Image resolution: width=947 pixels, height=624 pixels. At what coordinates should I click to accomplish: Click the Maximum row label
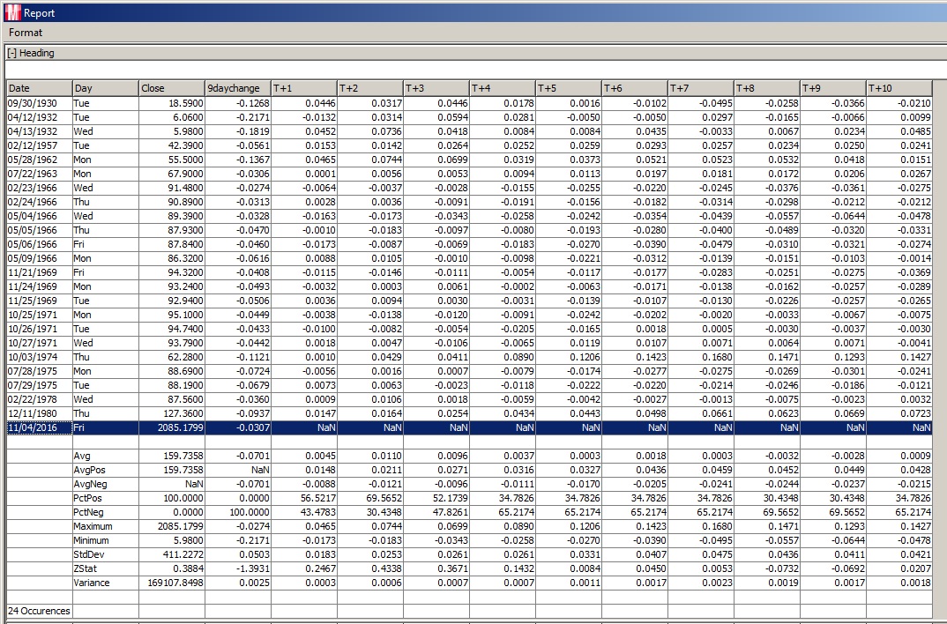coord(106,526)
